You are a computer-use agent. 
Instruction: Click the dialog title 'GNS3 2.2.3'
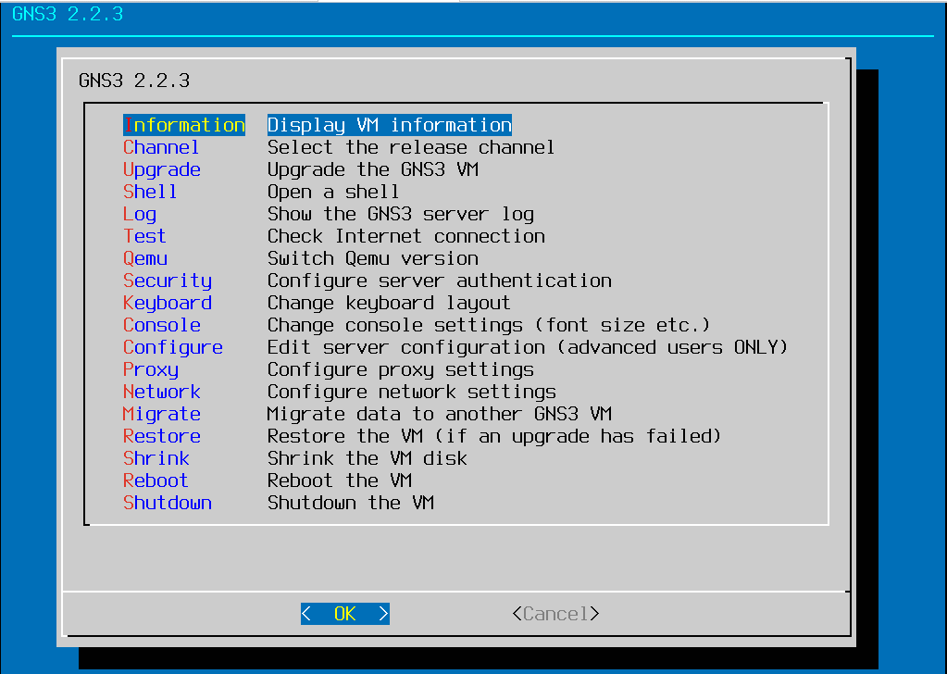tap(134, 81)
